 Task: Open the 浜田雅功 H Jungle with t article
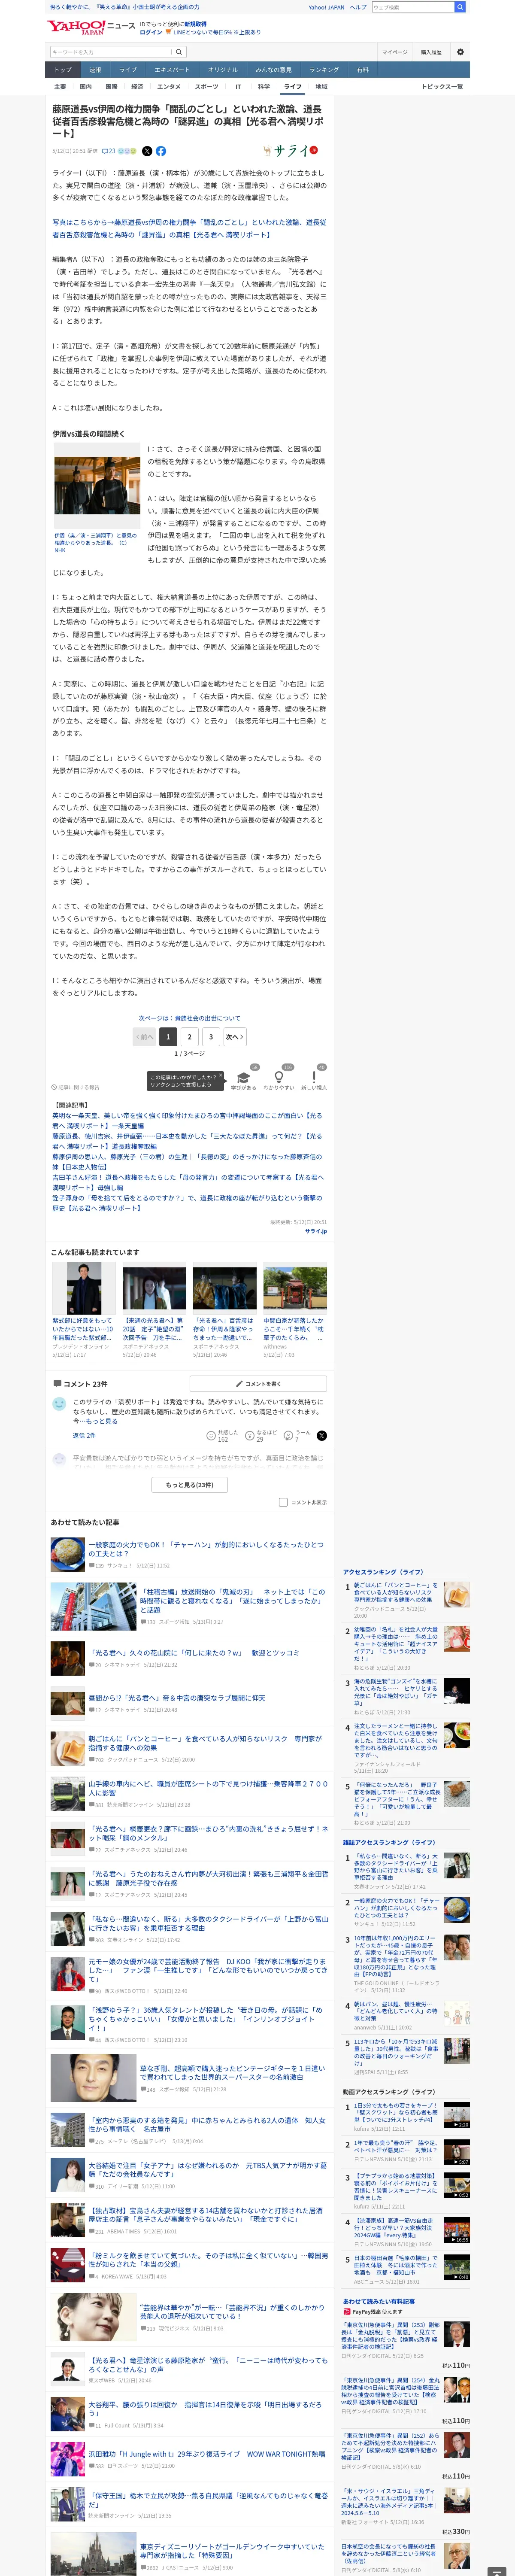206,2454
